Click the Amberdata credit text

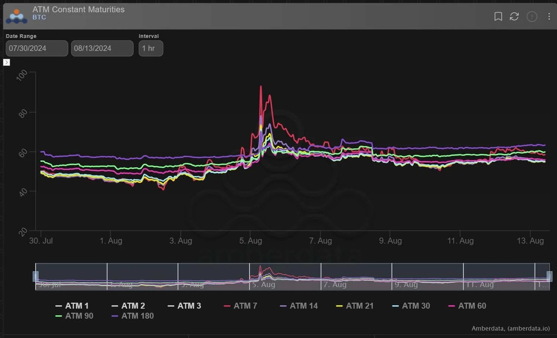tap(511, 328)
